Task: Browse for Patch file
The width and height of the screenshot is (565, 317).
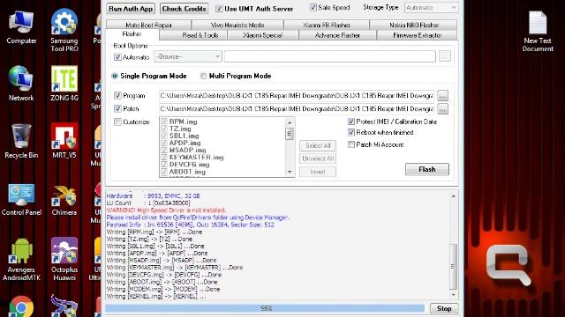Action: coord(442,108)
